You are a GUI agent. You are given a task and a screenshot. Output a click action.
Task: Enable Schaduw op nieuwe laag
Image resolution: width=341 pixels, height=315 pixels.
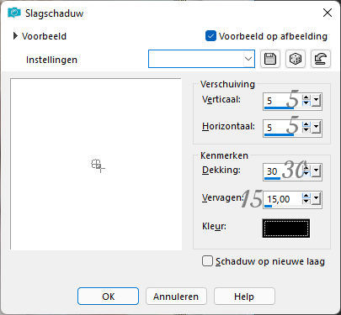coord(207,261)
